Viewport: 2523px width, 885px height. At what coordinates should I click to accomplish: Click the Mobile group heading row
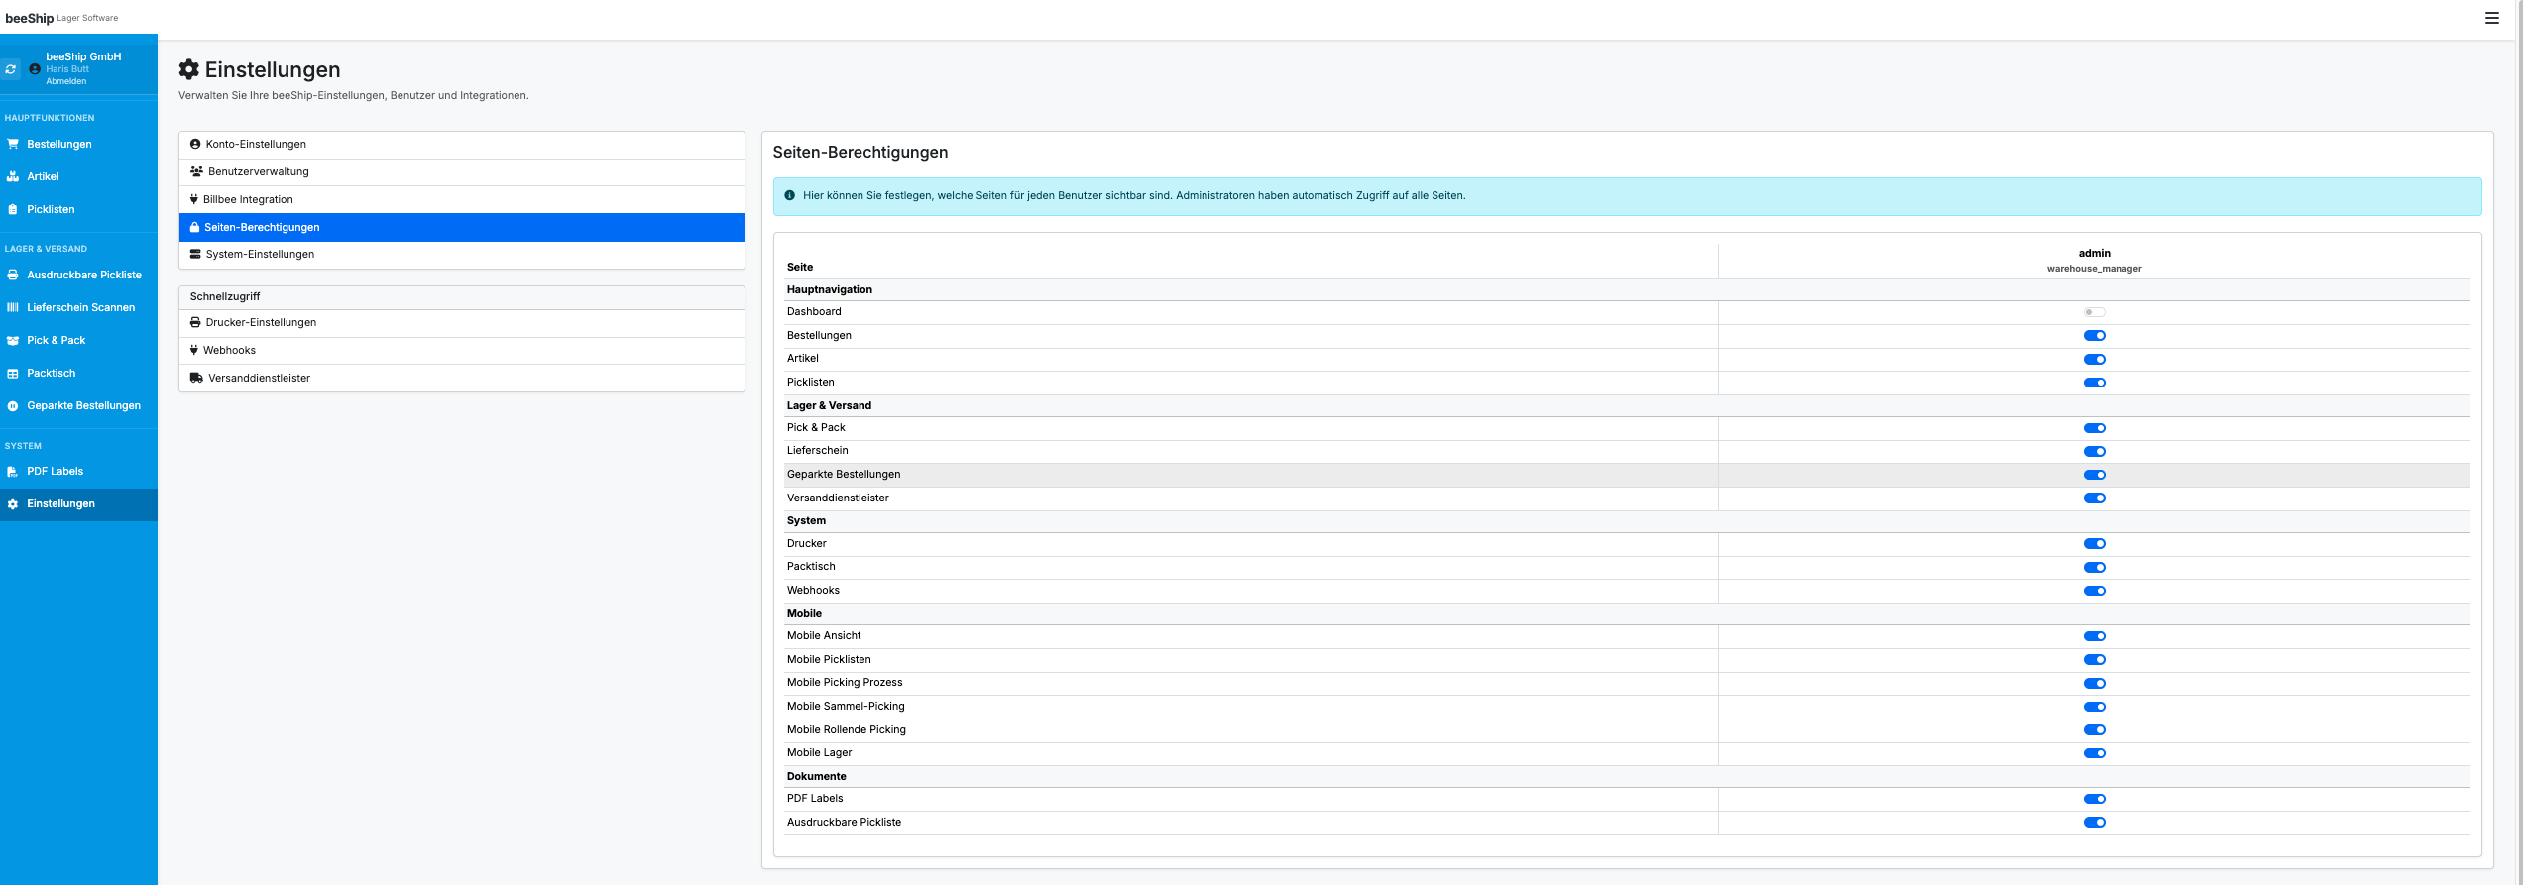point(1627,613)
